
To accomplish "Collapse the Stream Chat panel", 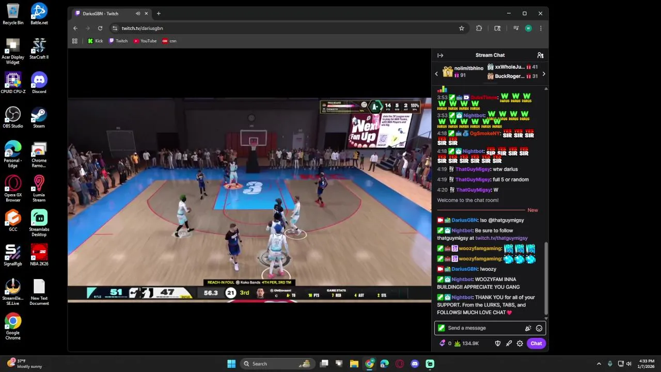I will click(440, 55).
